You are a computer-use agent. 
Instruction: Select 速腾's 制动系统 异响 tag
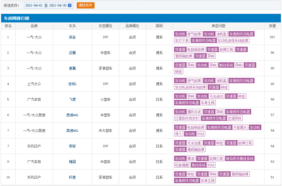(x=230, y=65)
